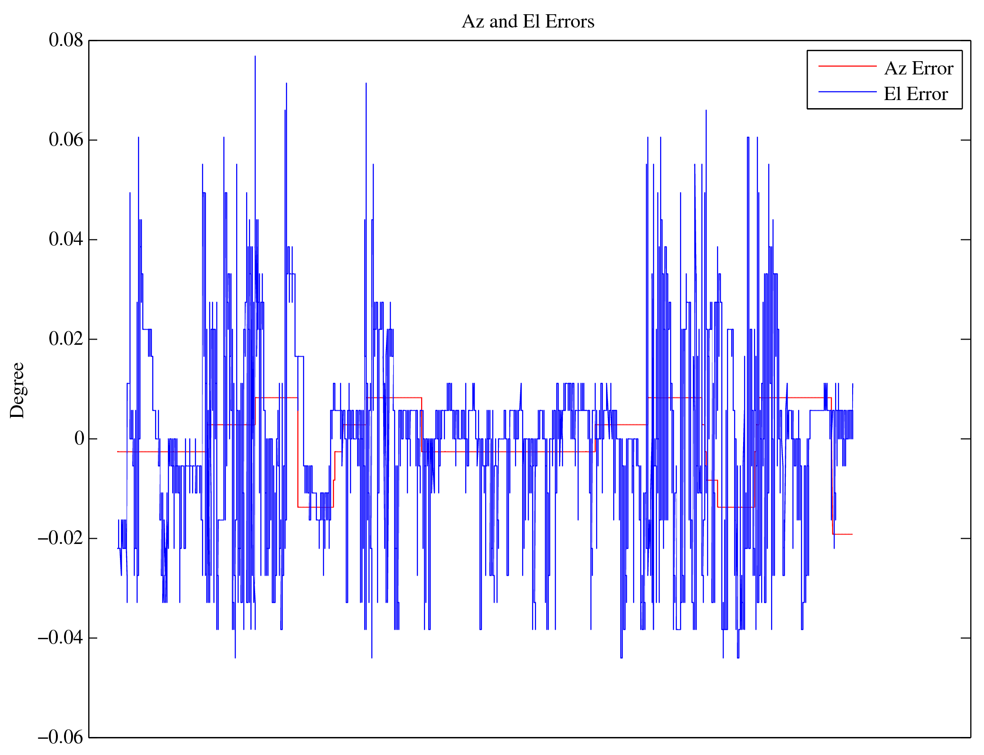The width and height of the screenshot is (984, 755).
Task: Click the right-side tick mark at 0.02 level
Action: click(966, 339)
